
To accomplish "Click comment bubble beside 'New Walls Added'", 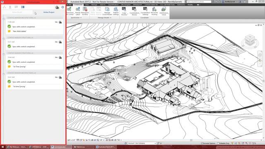I will click(x=9, y=31).
